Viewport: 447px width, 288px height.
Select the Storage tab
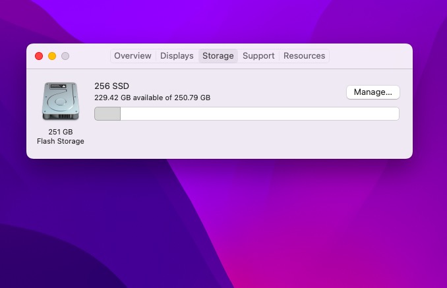pyautogui.click(x=218, y=56)
